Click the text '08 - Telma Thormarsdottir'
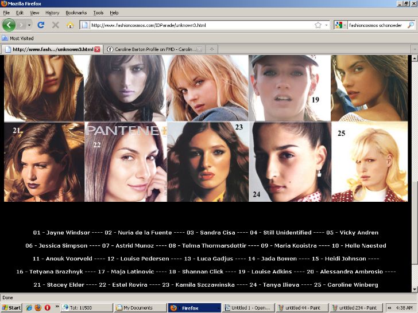Image resolution: width=418 pixels, height=313 pixels. click(x=207, y=246)
